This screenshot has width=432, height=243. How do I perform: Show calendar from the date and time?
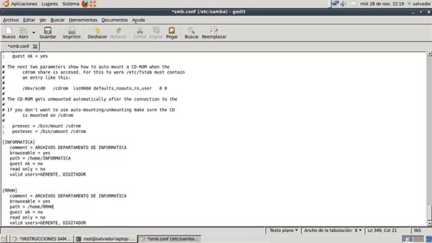point(382,3)
